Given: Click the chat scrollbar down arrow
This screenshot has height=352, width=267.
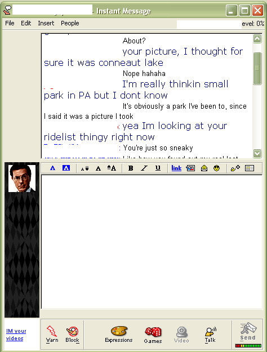Looking at the screenshot, I should [257, 154].
